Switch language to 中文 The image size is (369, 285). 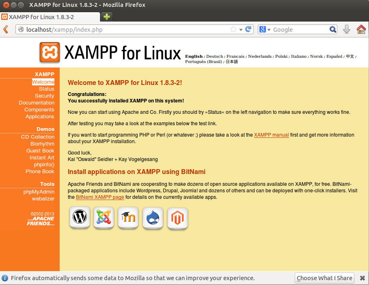350,57
